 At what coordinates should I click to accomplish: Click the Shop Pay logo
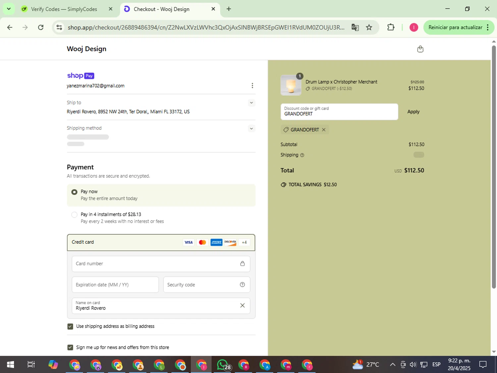click(81, 76)
